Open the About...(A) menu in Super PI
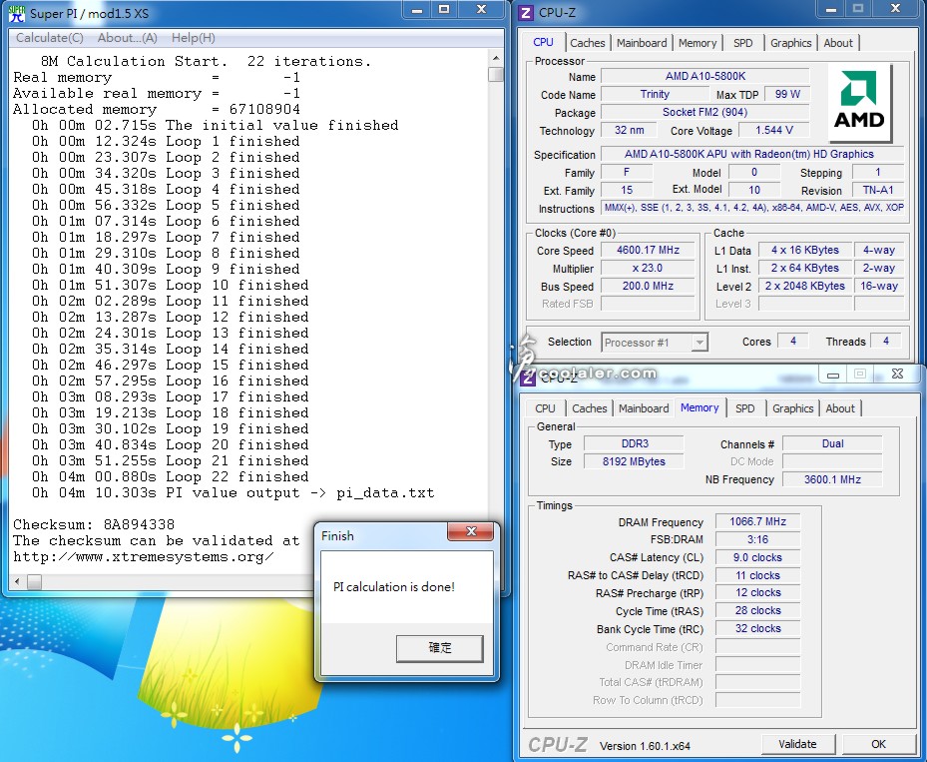 click(x=127, y=38)
